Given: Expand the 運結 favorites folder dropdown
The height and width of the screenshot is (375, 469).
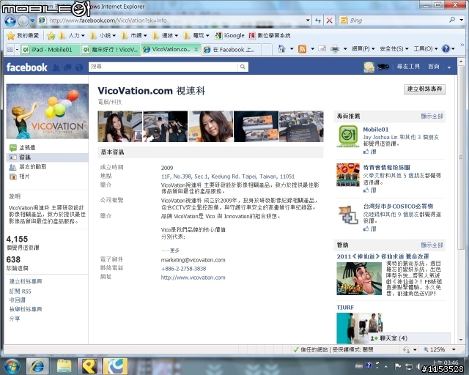Looking at the screenshot, I should pos(176,36).
